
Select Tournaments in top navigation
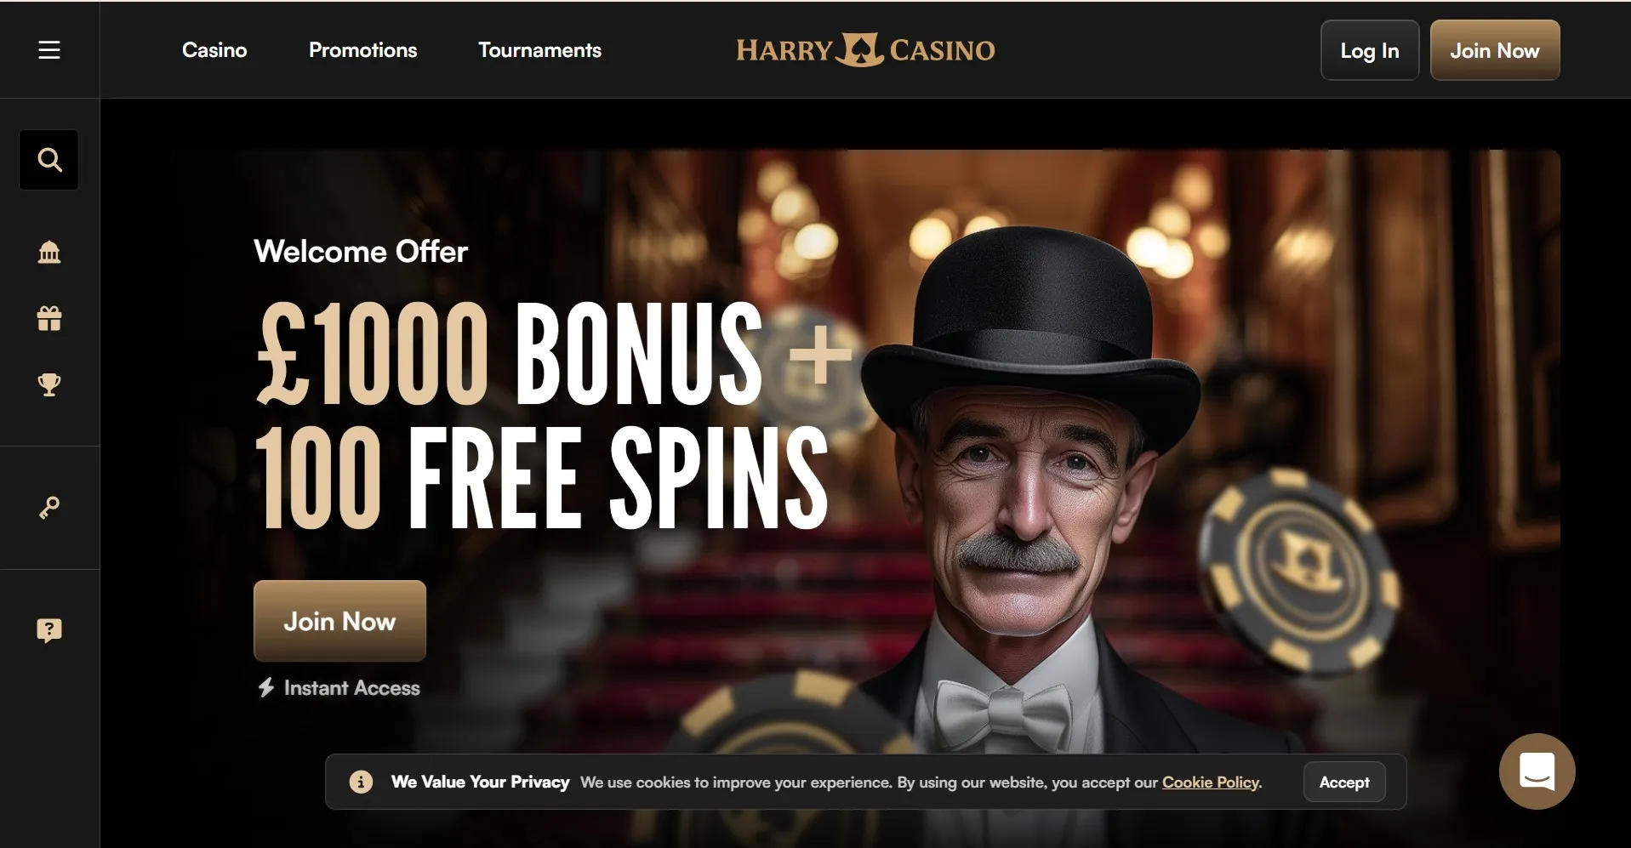539,50
